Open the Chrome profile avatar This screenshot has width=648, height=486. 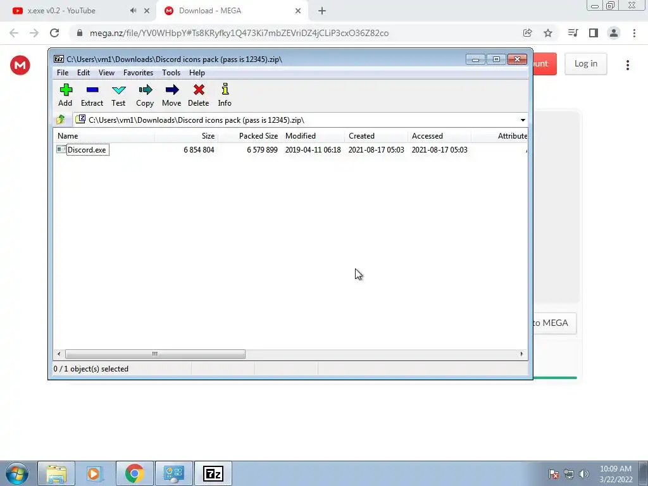click(614, 33)
